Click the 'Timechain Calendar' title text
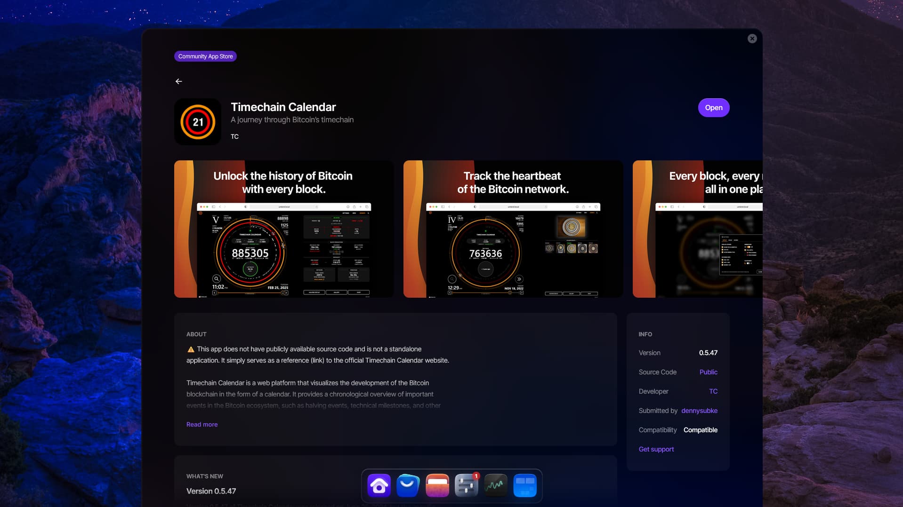The image size is (903, 507). tap(283, 107)
